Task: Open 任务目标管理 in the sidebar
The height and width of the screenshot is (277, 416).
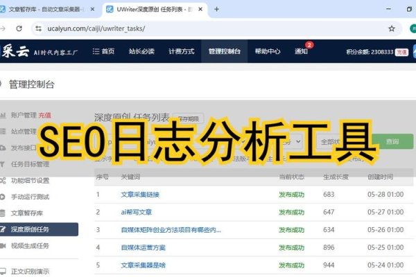Action: point(30,164)
